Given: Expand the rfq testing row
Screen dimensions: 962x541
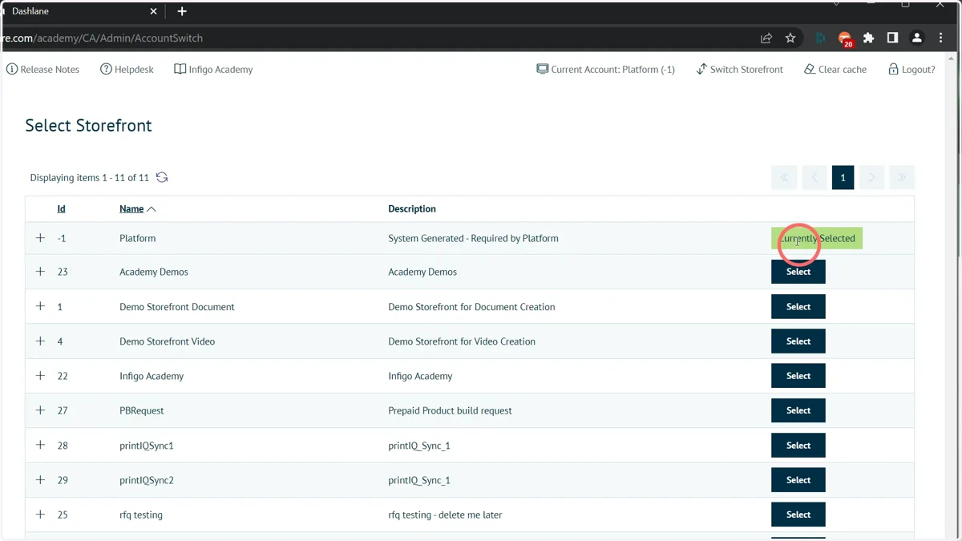Looking at the screenshot, I should point(40,514).
